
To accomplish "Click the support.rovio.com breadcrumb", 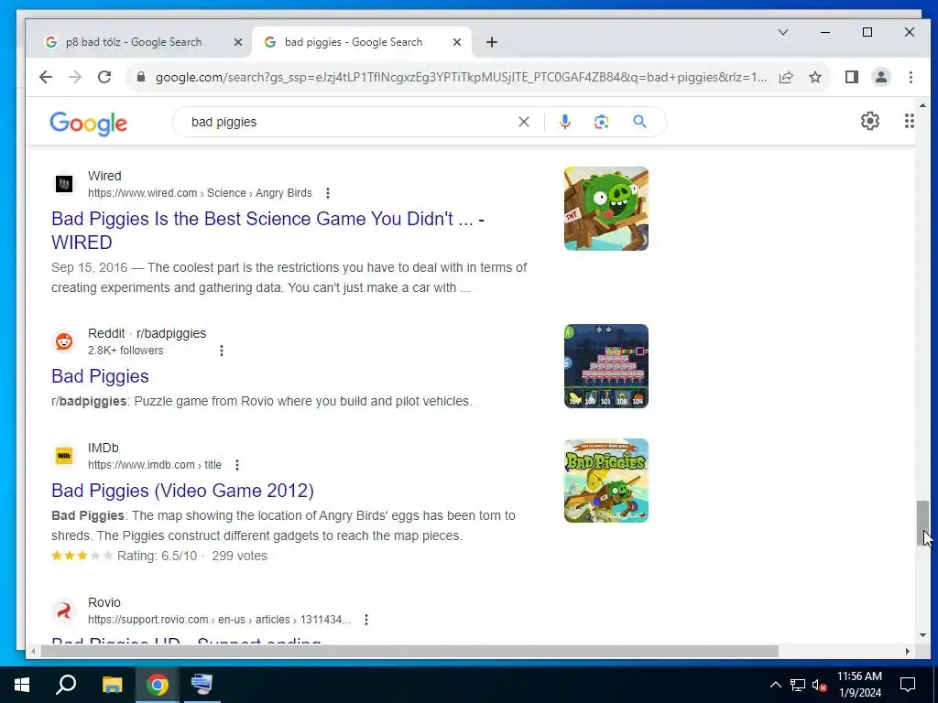I will pos(219,620).
